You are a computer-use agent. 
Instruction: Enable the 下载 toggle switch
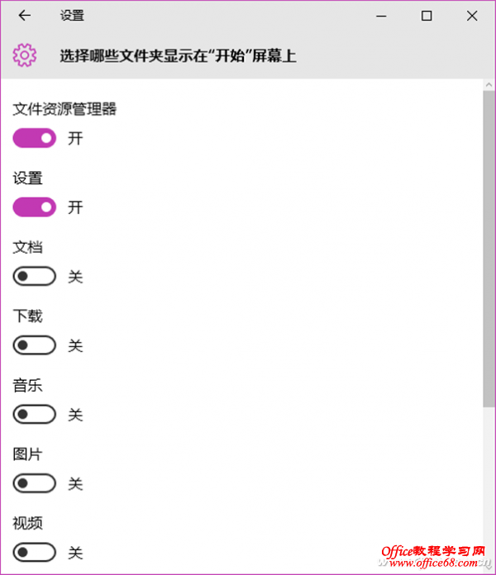pyautogui.click(x=35, y=345)
